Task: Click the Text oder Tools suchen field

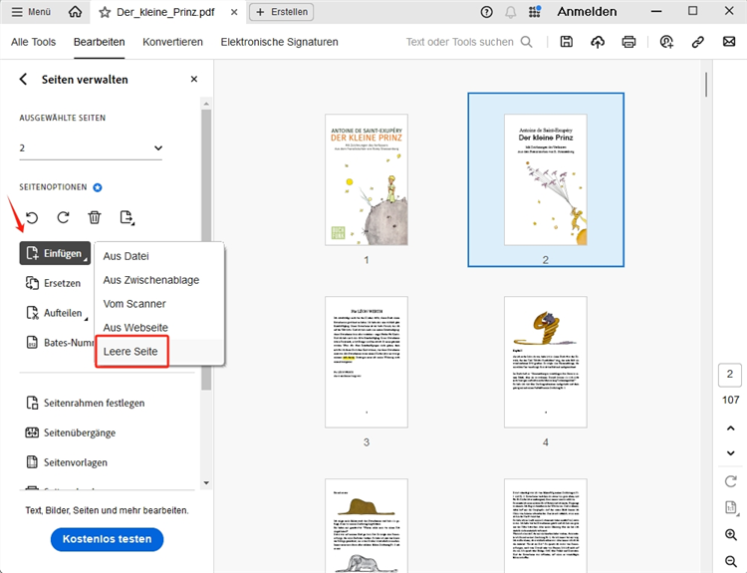Action: [460, 42]
